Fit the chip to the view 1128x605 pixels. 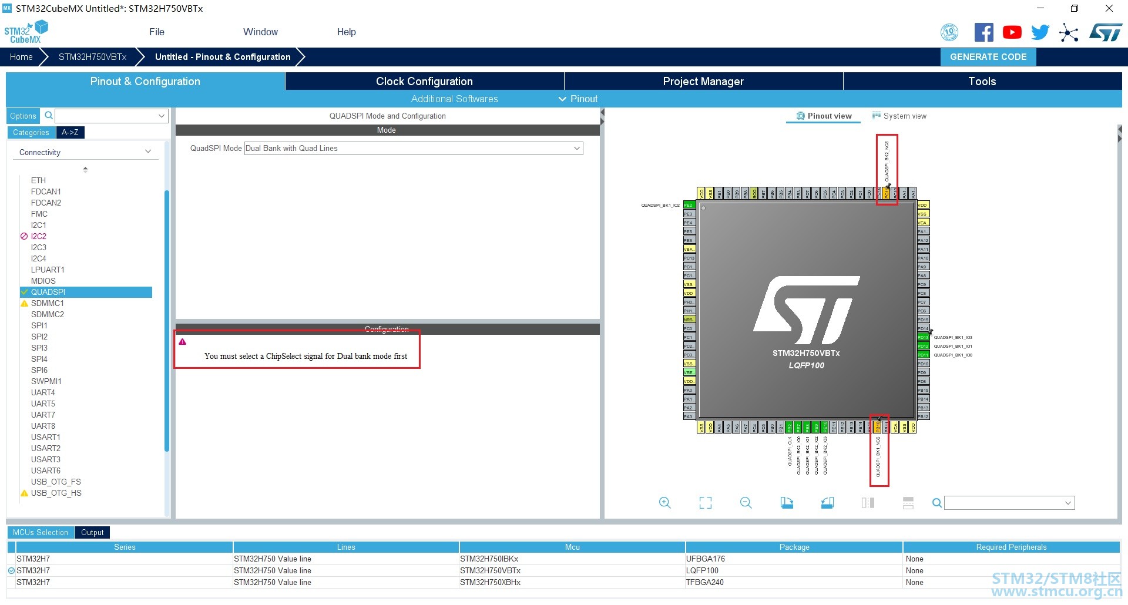coord(705,503)
